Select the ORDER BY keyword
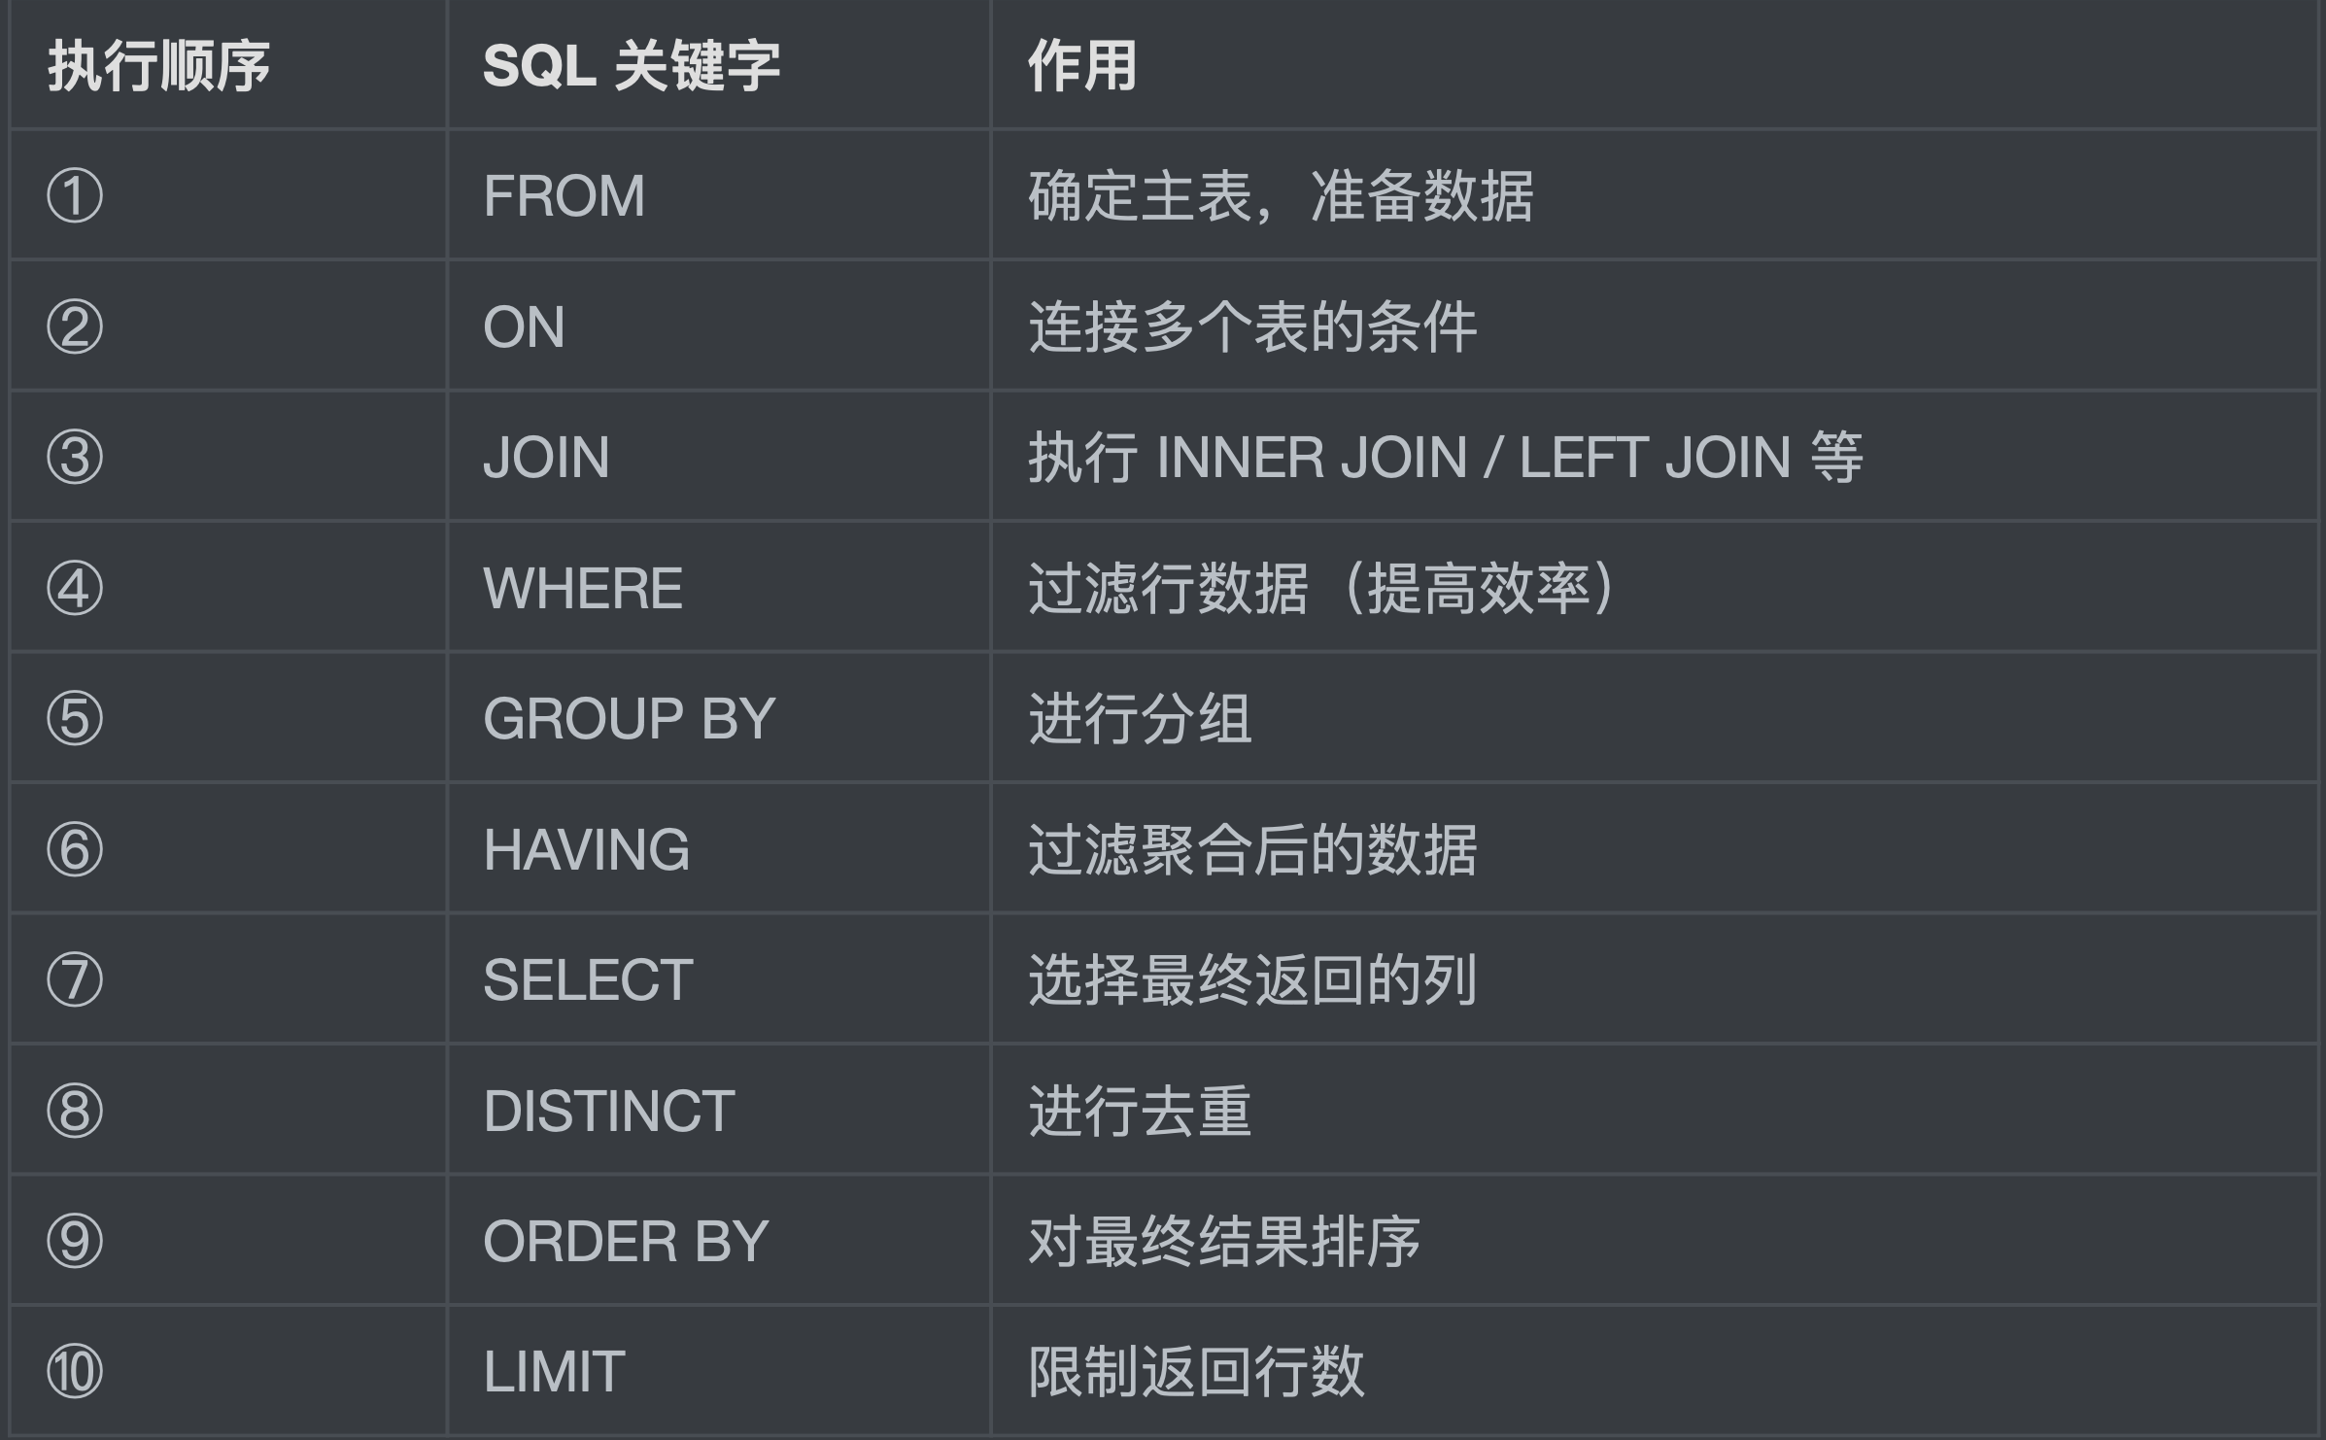2326x1440 pixels. (626, 1241)
